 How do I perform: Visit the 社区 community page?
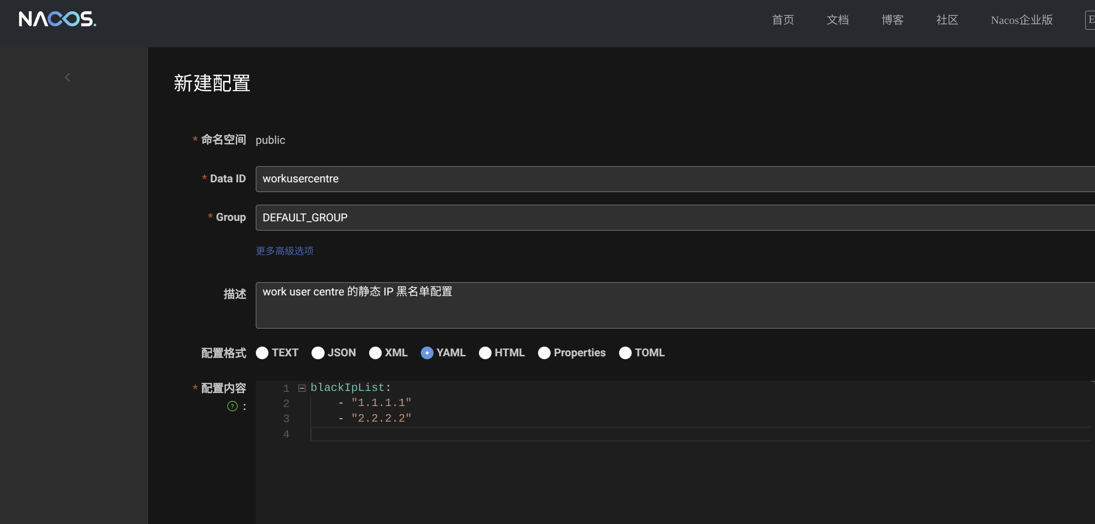(947, 20)
